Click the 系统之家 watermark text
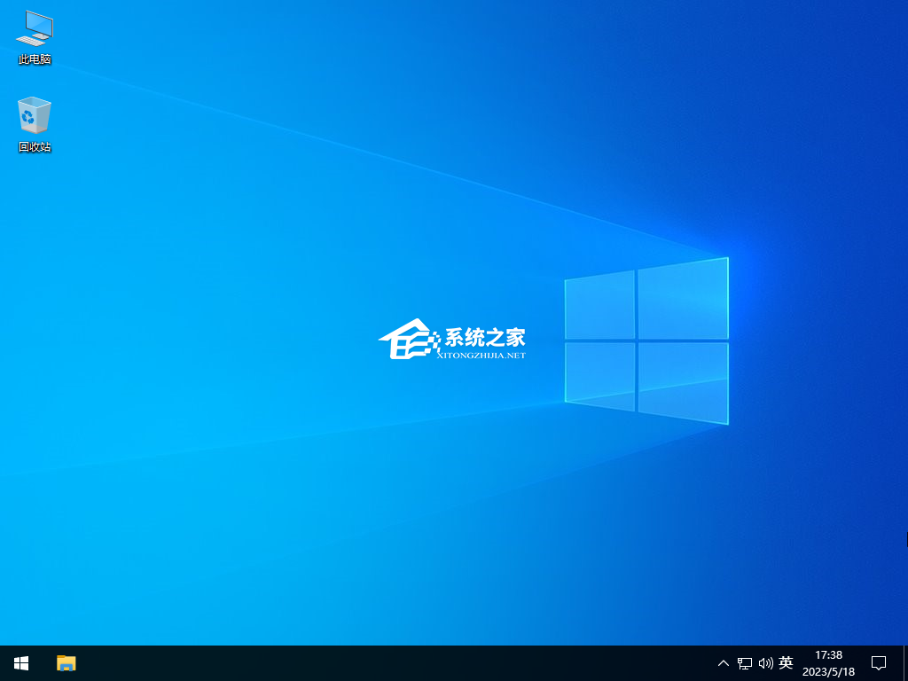The image size is (908, 681). (x=484, y=337)
